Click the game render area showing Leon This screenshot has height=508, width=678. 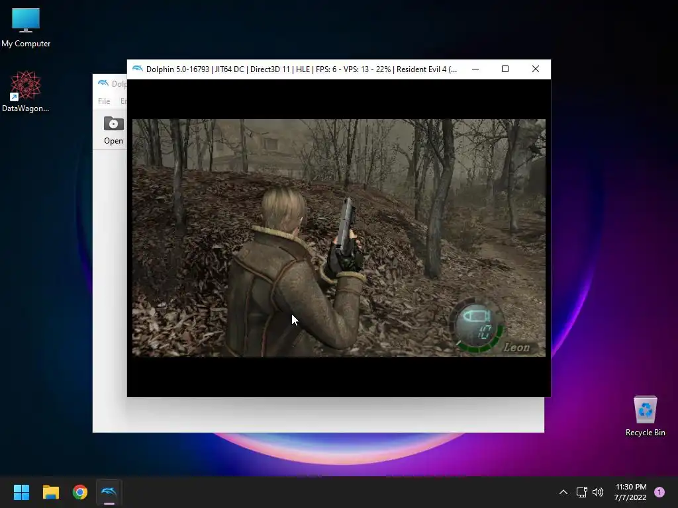coord(338,237)
